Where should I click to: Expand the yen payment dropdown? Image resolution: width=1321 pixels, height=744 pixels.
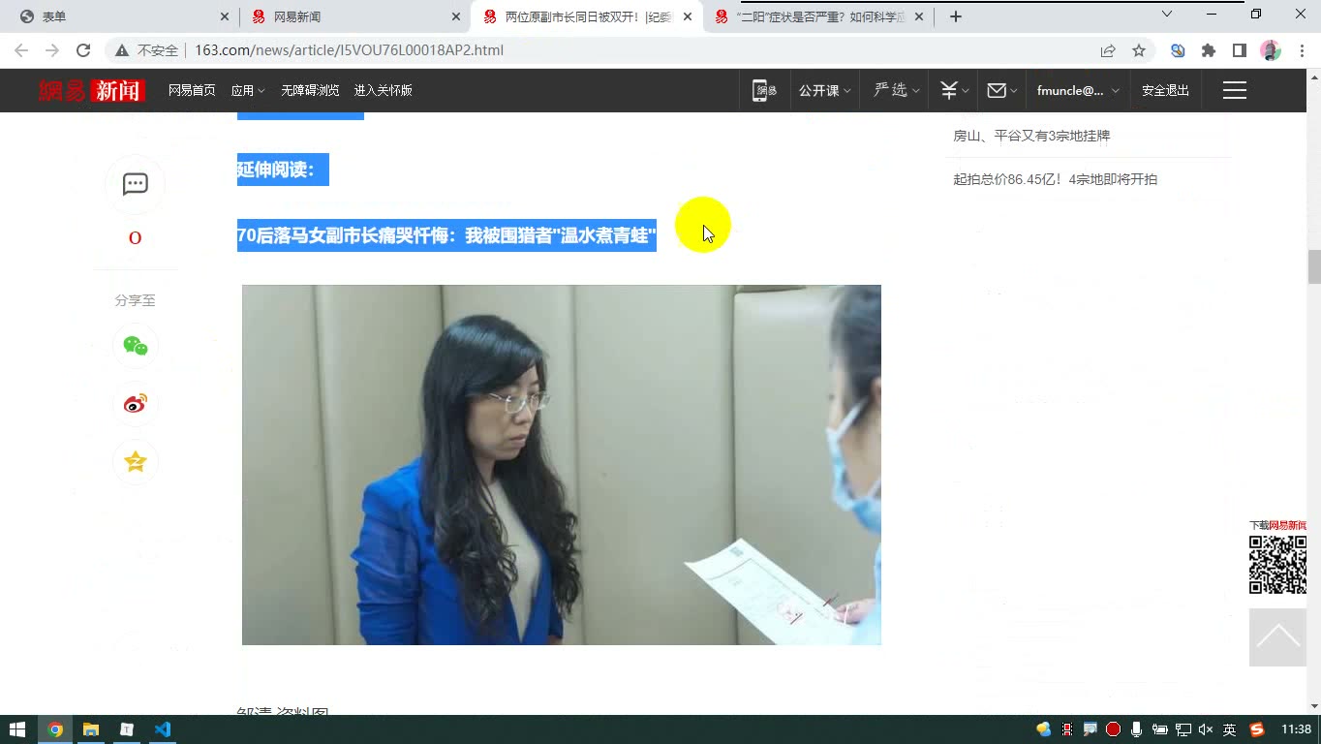(954, 90)
